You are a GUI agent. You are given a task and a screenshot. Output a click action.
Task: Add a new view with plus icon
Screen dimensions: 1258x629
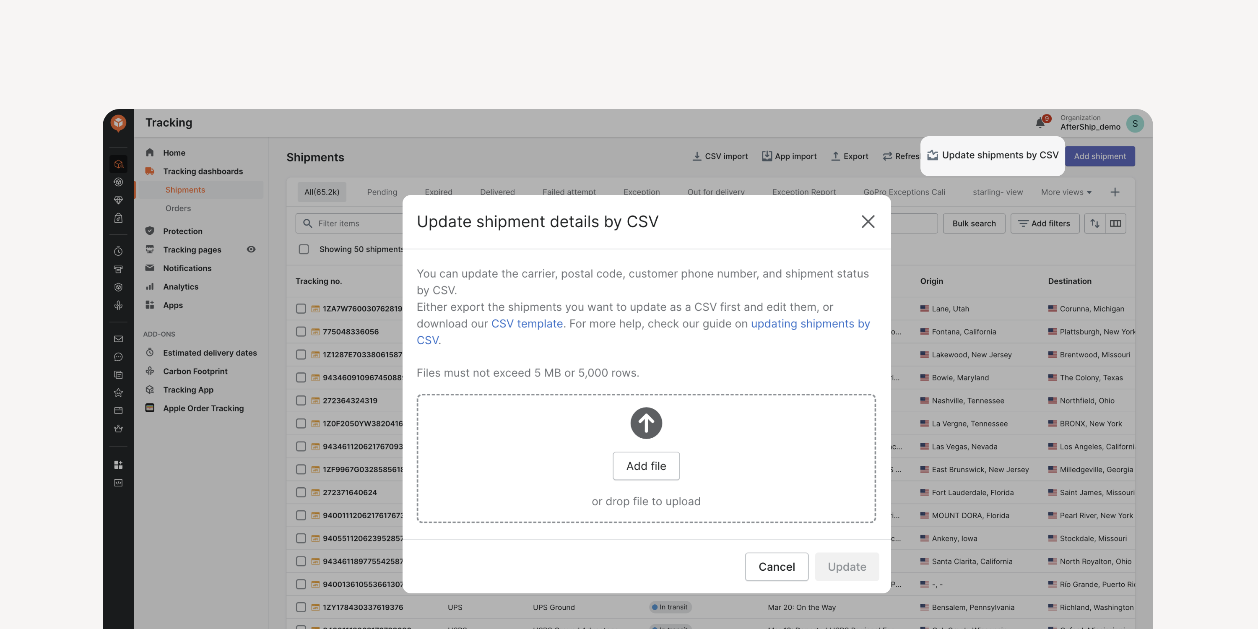coord(1115,192)
